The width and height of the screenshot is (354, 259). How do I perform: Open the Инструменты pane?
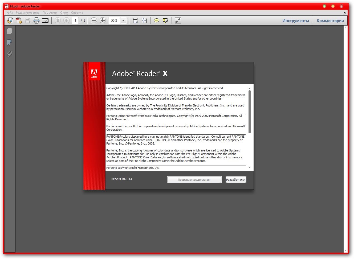[296, 20]
